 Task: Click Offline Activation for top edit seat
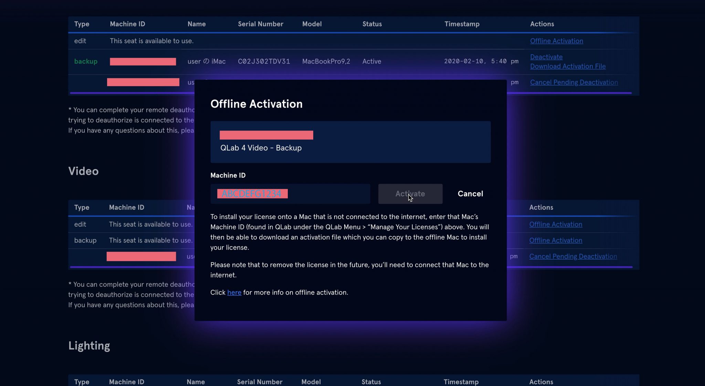point(556,41)
